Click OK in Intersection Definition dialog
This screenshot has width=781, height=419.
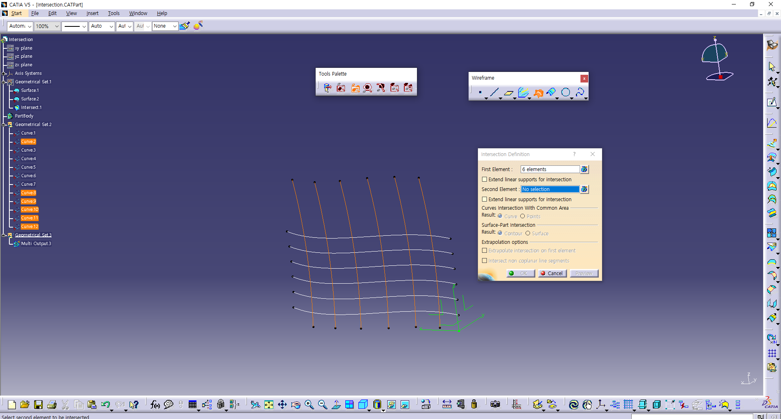pyautogui.click(x=520, y=273)
